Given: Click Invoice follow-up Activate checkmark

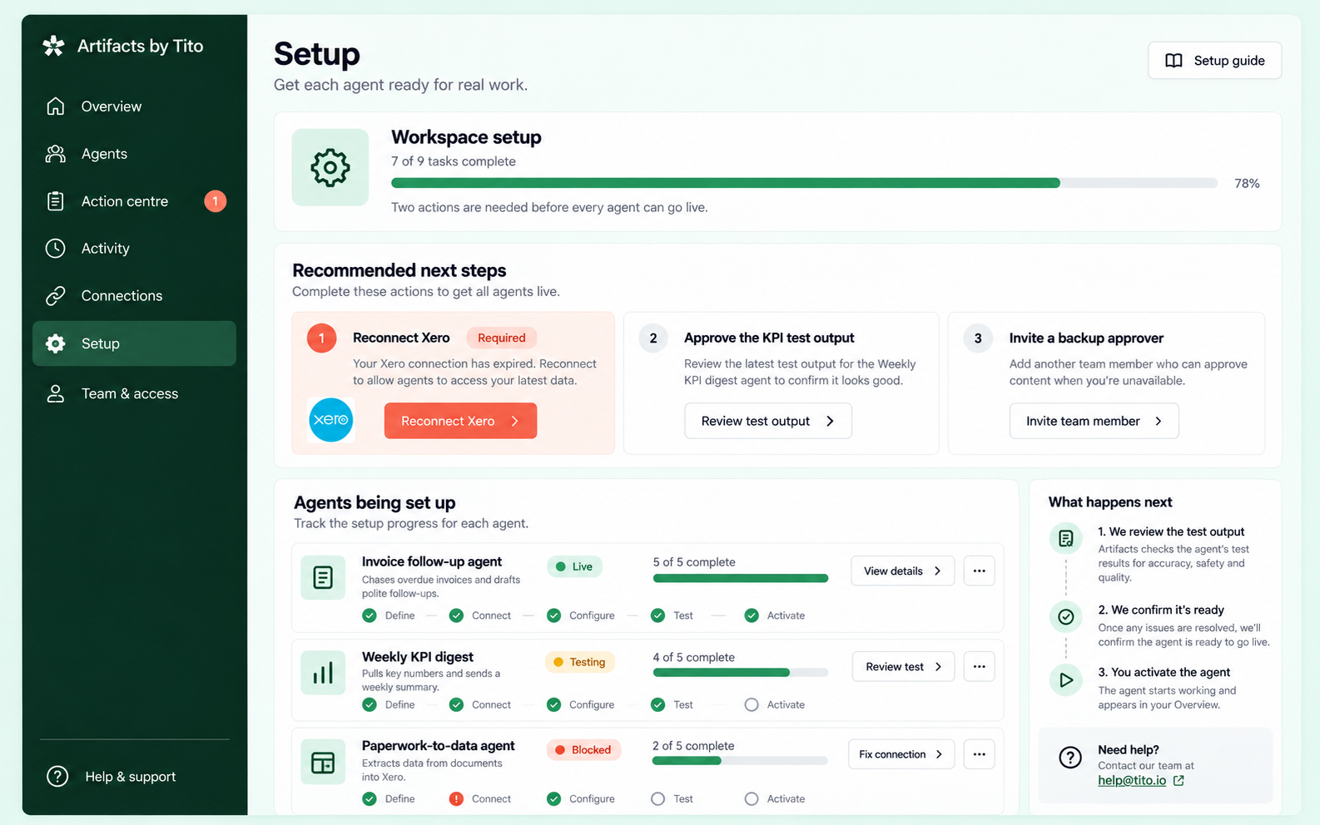Looking at the screenshot, I should tap(752, 615).
